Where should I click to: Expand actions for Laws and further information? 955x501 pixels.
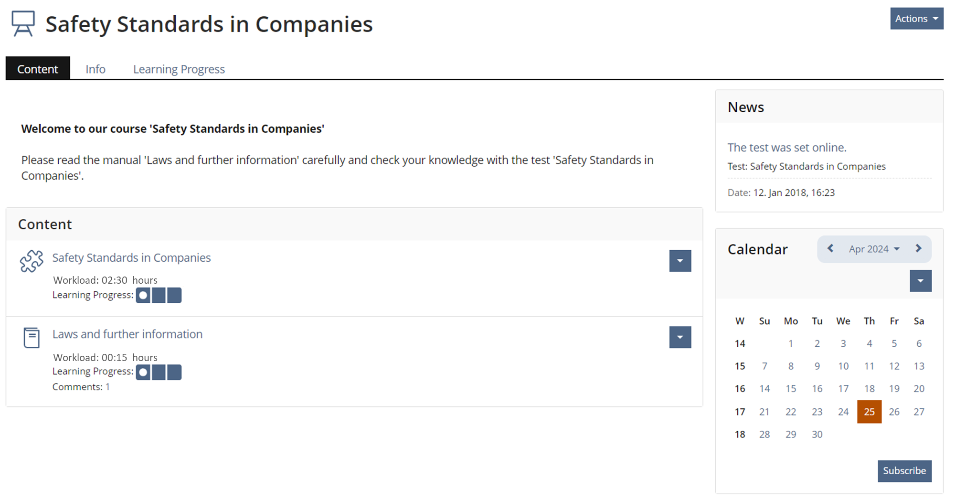(x=680, y=338)
